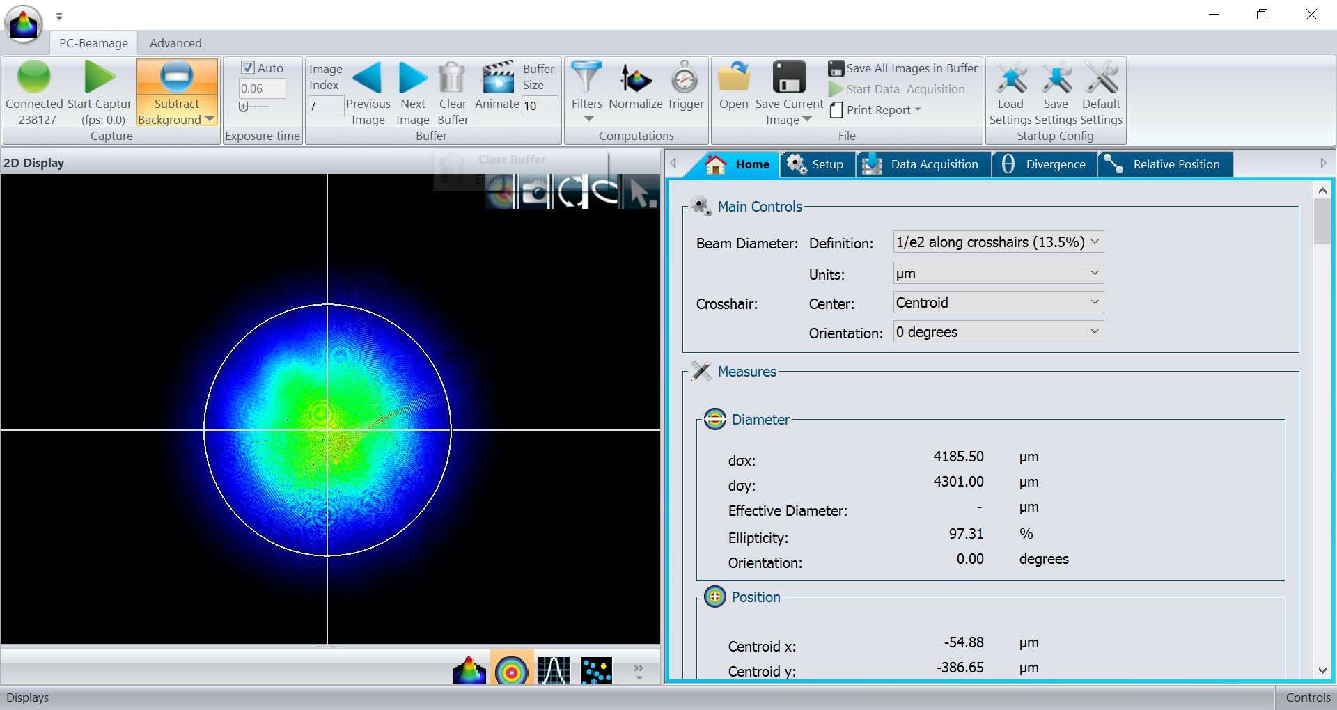The image size is (1337, 710).
Task: Open the 3D display view icon
Action: click(469, 671)
